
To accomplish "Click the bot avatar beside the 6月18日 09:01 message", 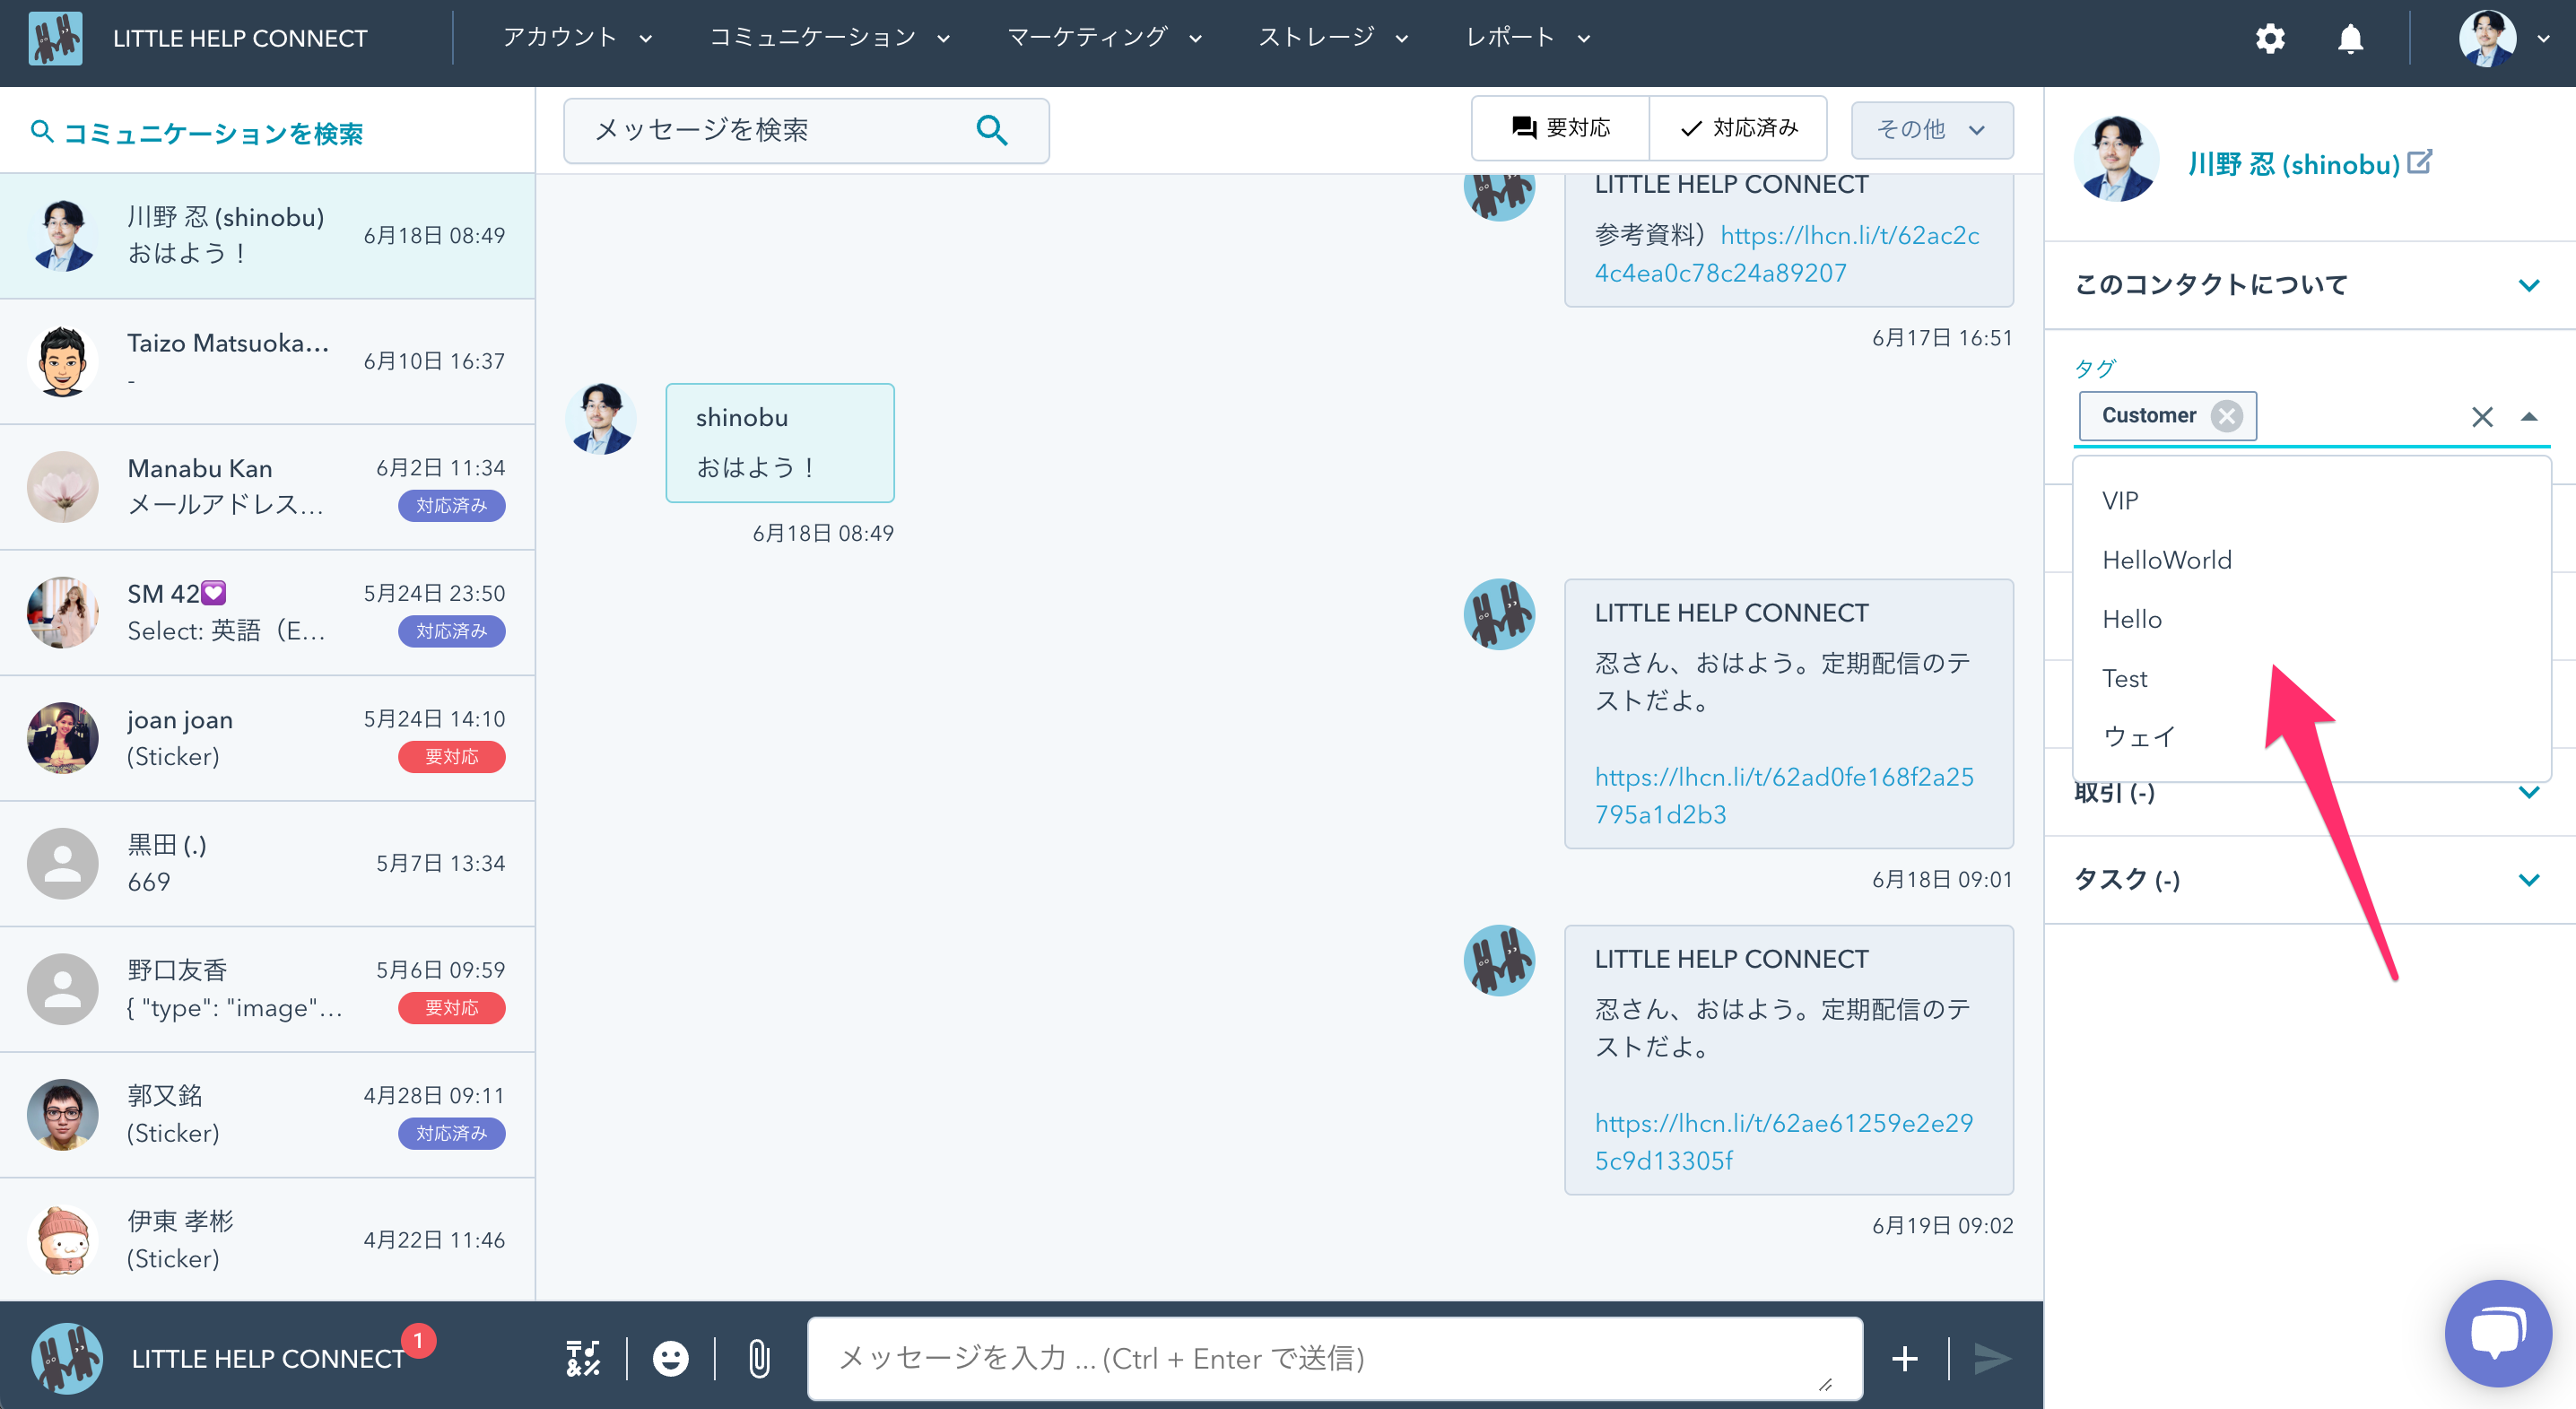I will click(x=1499, y=614).
